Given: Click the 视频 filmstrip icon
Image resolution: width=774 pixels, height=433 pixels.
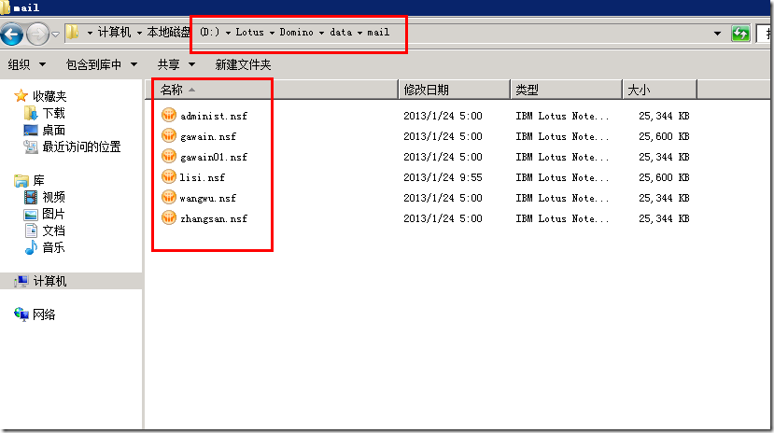Looking at the screenshot, I should 31,197.
